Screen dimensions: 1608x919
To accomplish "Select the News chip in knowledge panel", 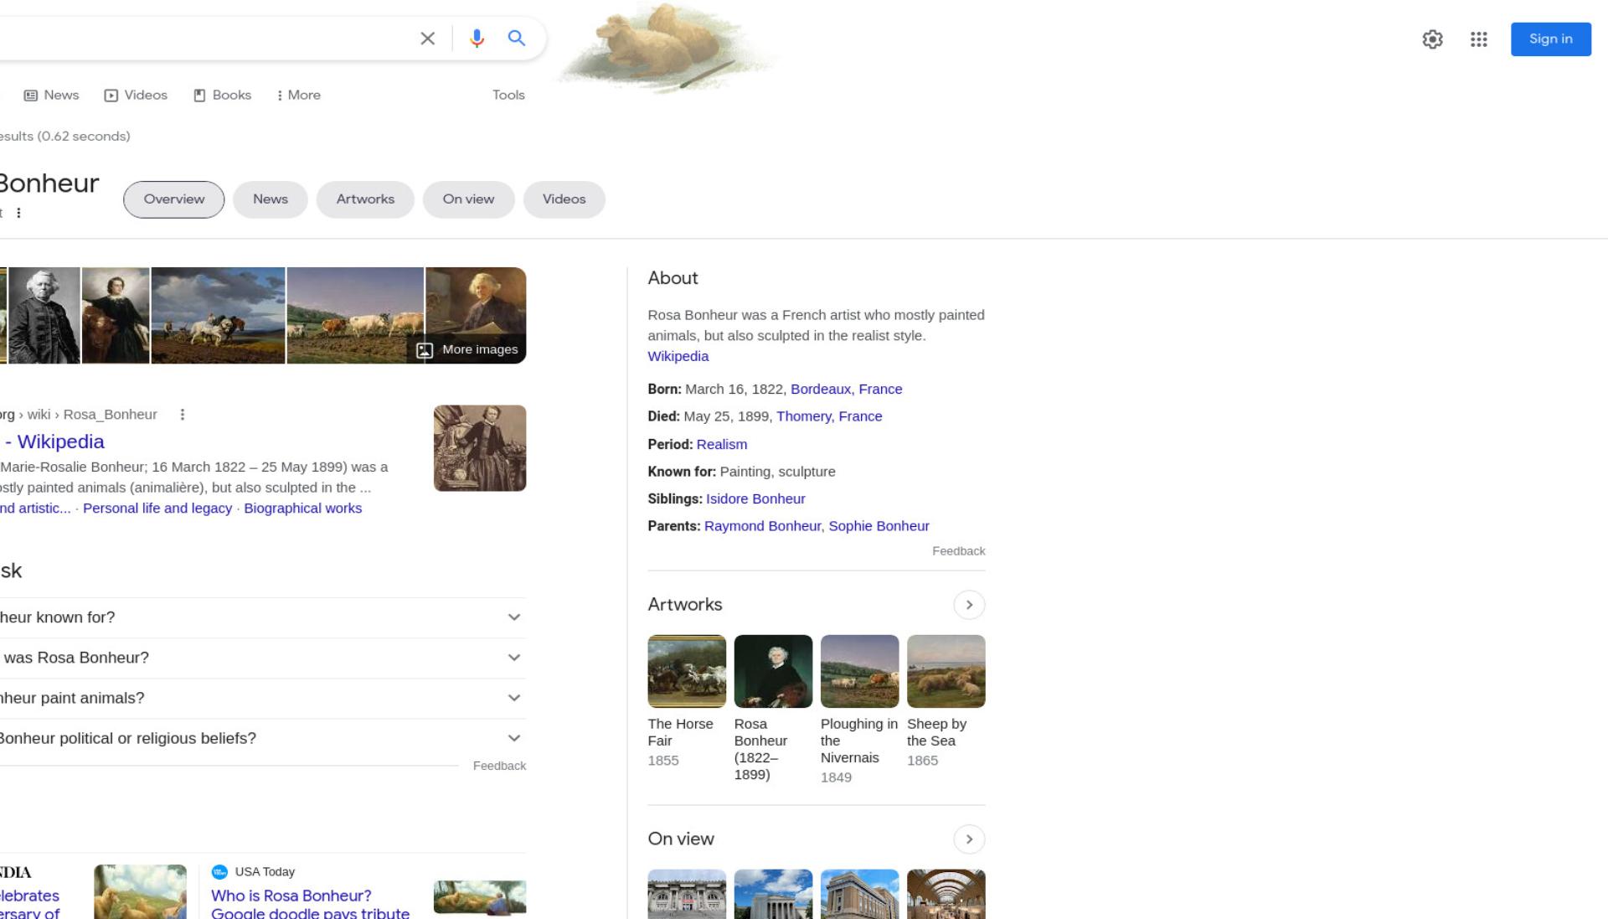I will click(x=271, y=199).
